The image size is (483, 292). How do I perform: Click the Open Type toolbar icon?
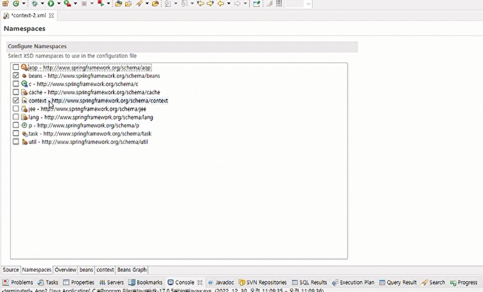point(118,4)
